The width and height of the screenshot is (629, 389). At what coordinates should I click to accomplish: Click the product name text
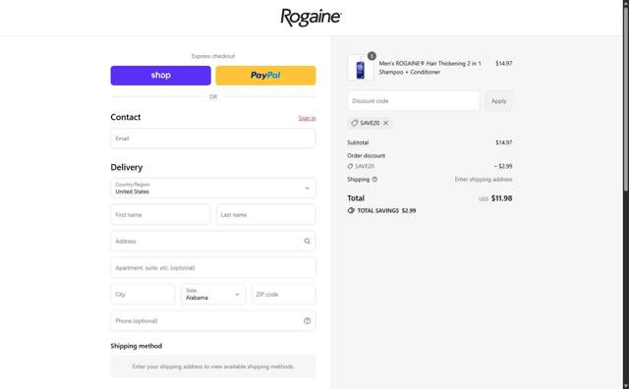[x=430, y=68]
